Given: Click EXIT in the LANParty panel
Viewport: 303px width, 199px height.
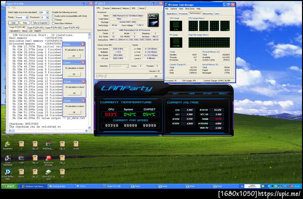Looking at the screenshot, I should pyautogui.click(x=175, y=94).
